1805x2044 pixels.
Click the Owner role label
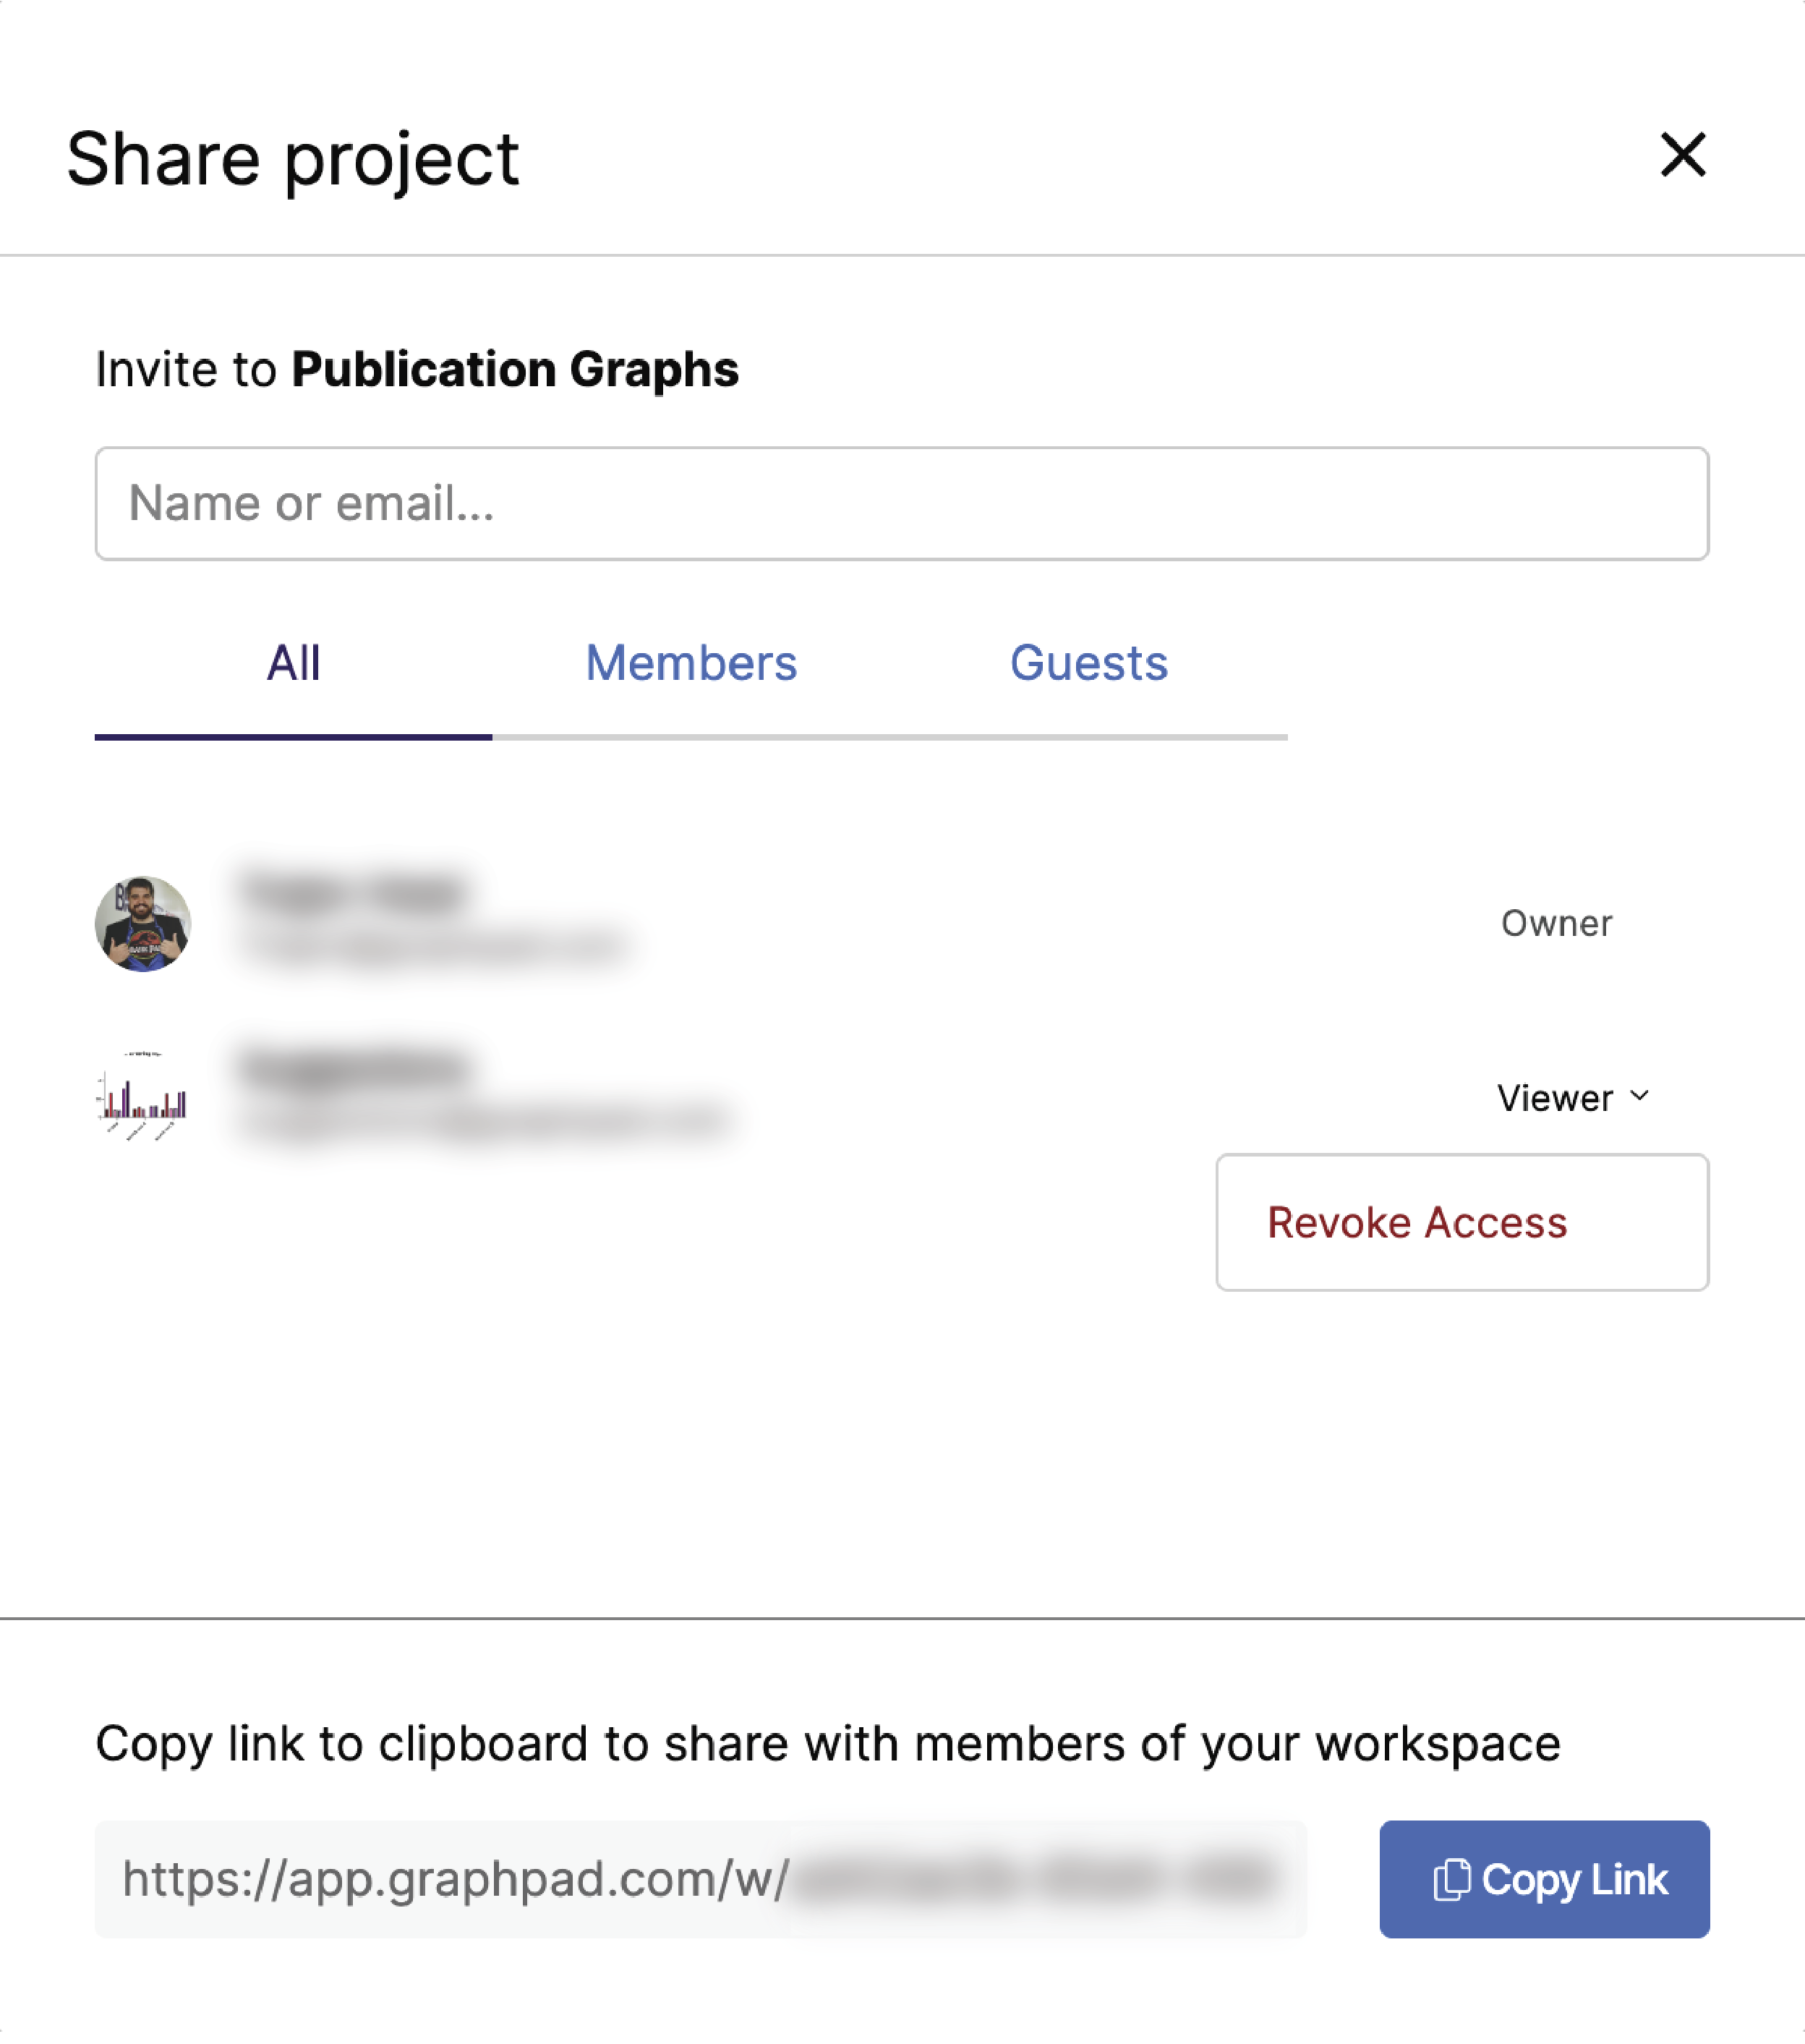1556,923
